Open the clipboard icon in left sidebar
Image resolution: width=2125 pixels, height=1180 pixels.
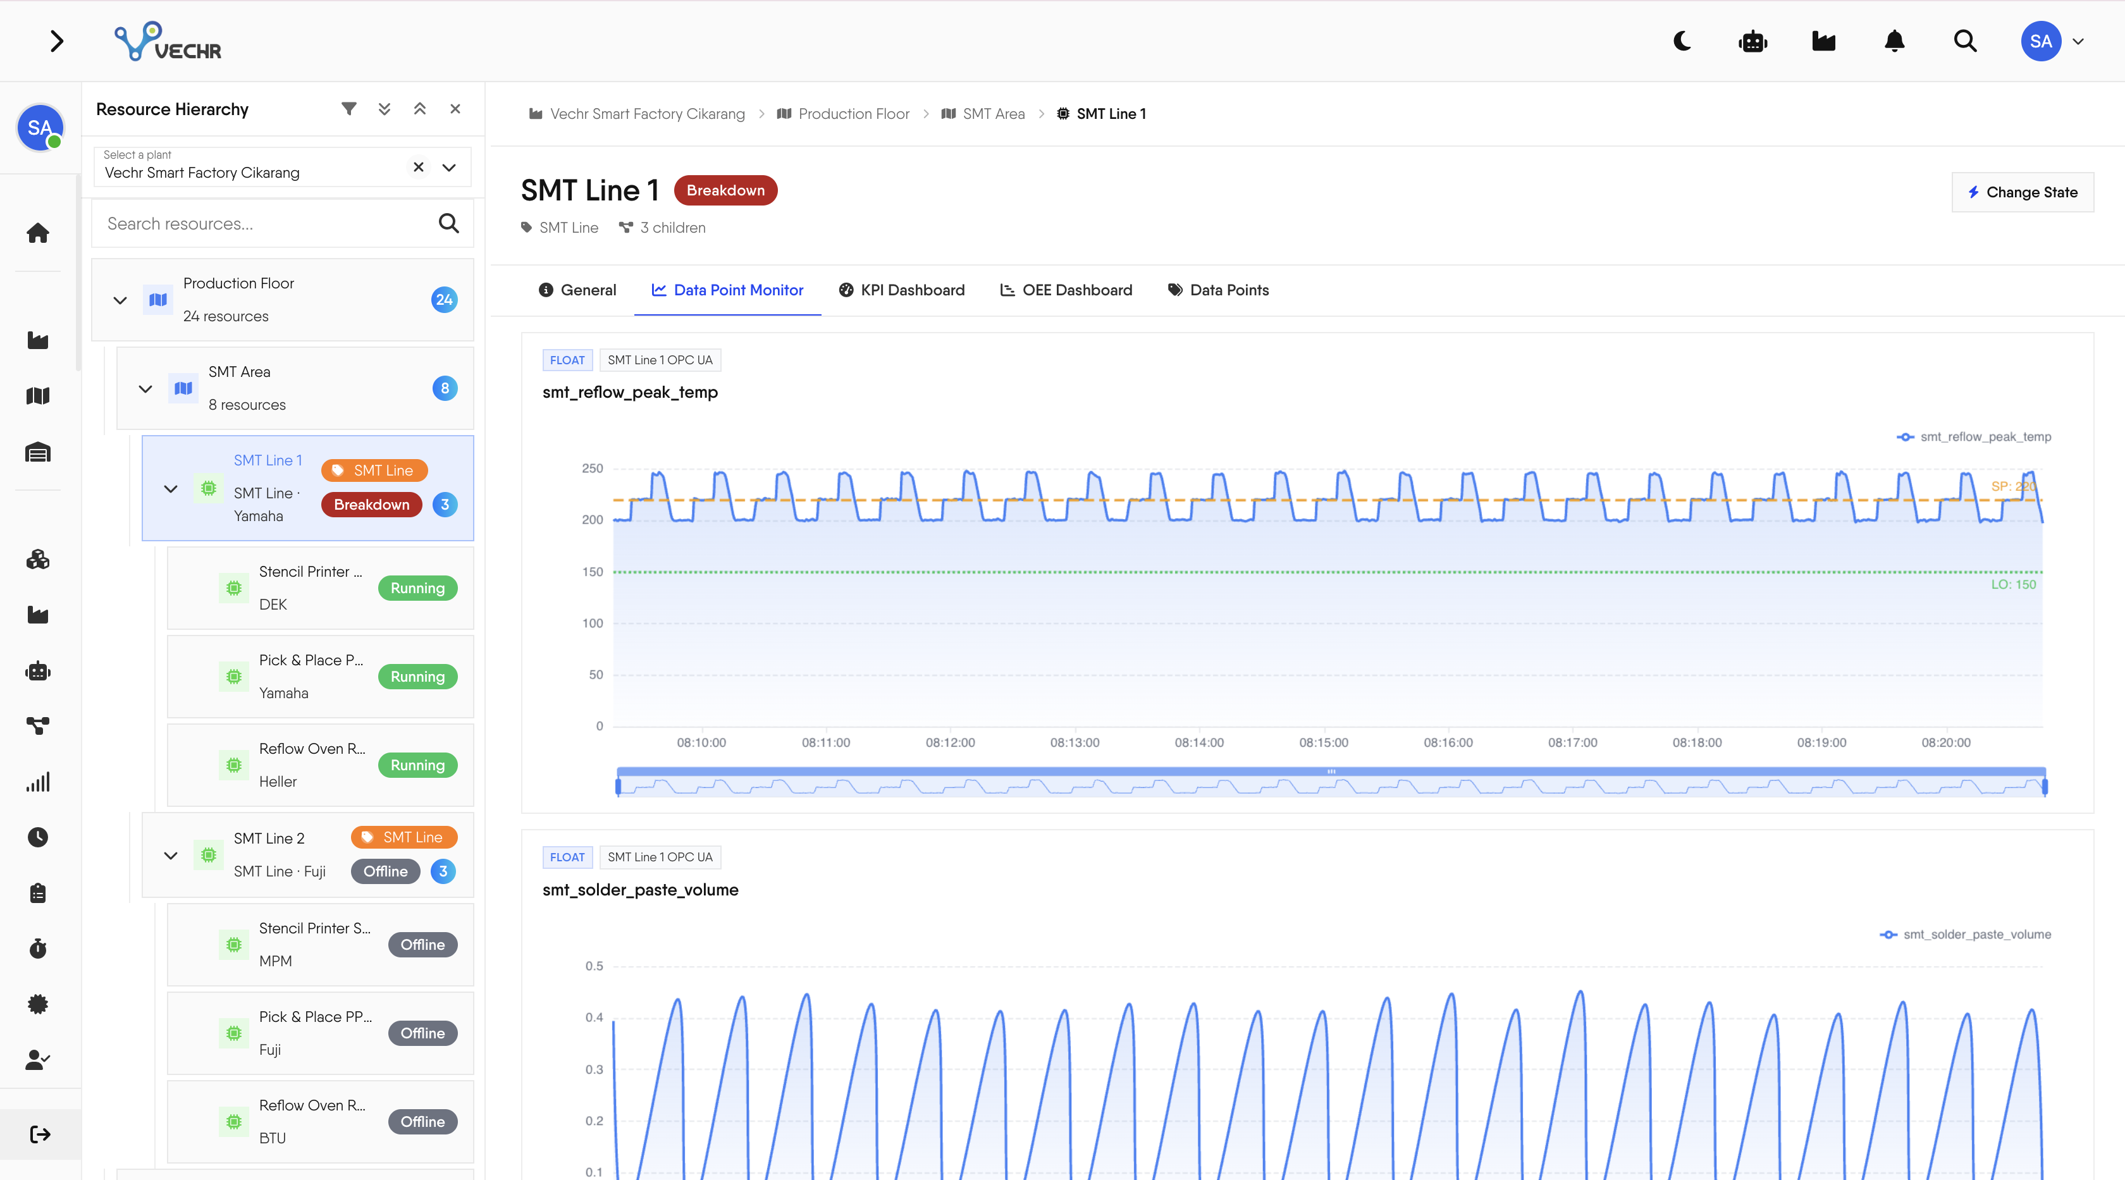point(38,893)
